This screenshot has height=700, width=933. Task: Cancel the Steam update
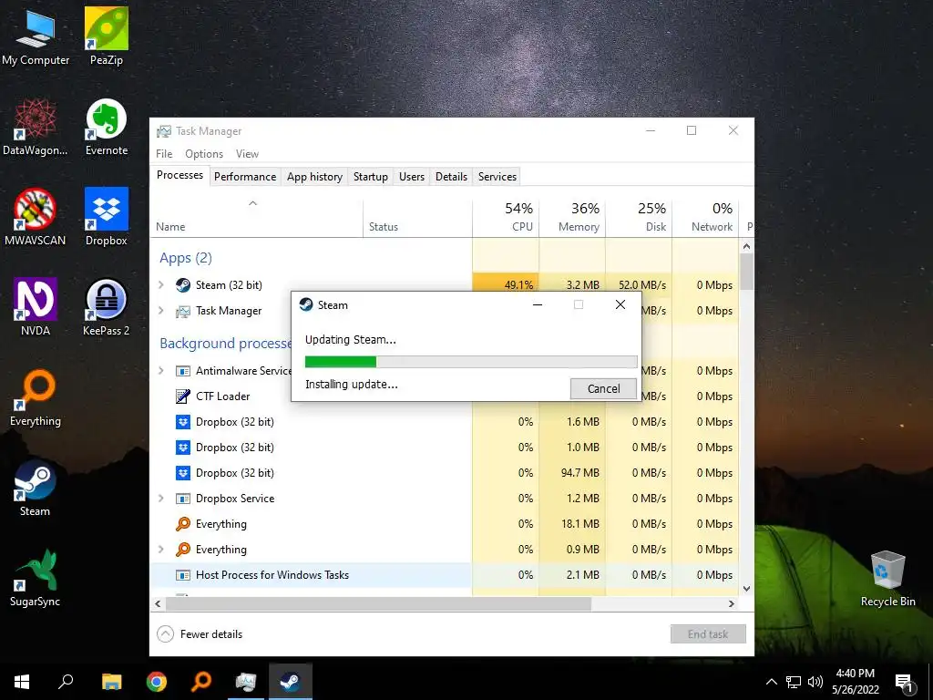tap(603, 388)
